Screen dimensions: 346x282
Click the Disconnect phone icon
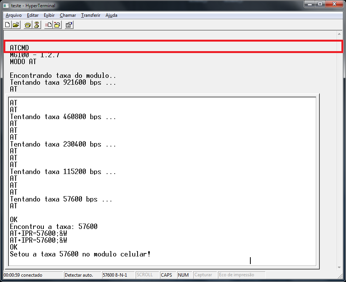coord(37,25)
